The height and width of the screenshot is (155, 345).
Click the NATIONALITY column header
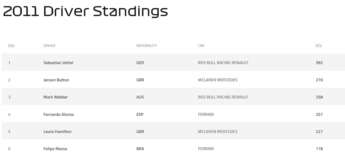point(147,46)
